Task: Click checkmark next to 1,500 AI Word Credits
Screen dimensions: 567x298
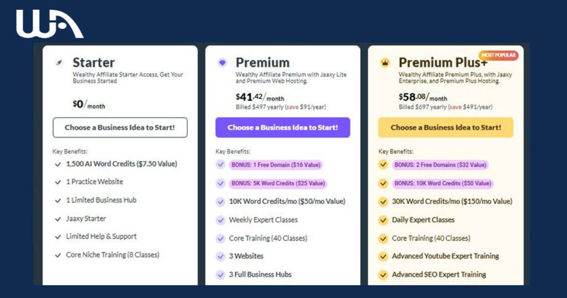Action: [x=58, y=164]
